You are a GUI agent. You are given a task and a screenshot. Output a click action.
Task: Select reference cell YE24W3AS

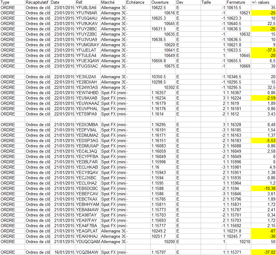(x=88, y=88)
